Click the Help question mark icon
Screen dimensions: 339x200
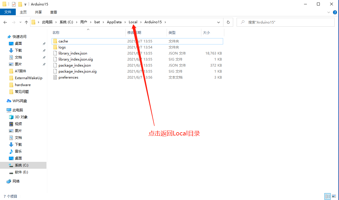click(335, 12)
